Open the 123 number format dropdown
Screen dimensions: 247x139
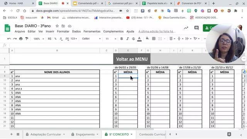coord(74,39)
